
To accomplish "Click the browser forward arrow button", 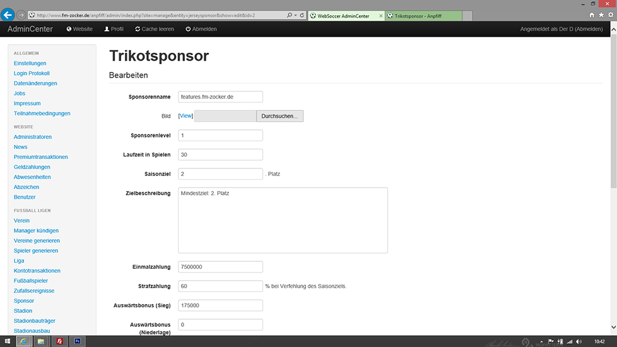I will 22,15.
